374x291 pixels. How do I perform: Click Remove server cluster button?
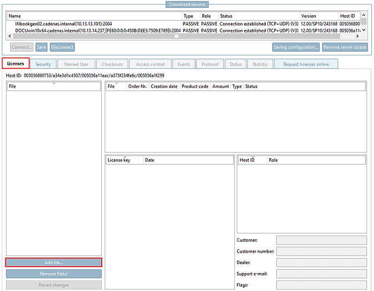[345, 47]
